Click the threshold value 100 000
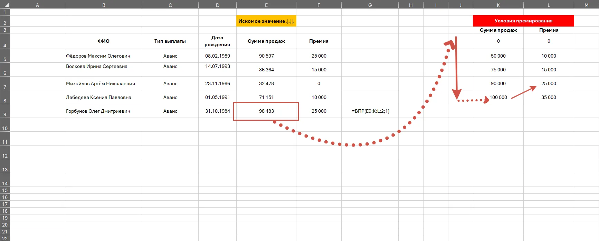This screenshot has width=599, height=241. point(498,97)
